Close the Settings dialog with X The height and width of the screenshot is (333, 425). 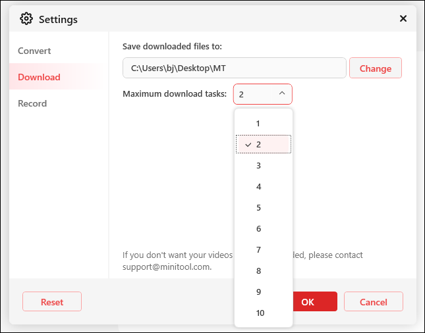(403, 18)
